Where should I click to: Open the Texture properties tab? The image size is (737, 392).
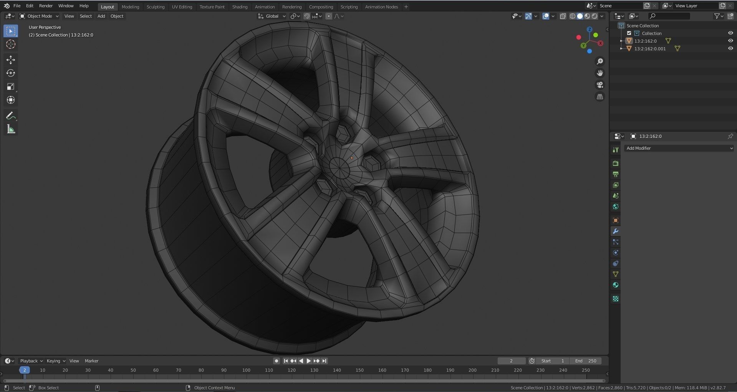coord(616,299)
